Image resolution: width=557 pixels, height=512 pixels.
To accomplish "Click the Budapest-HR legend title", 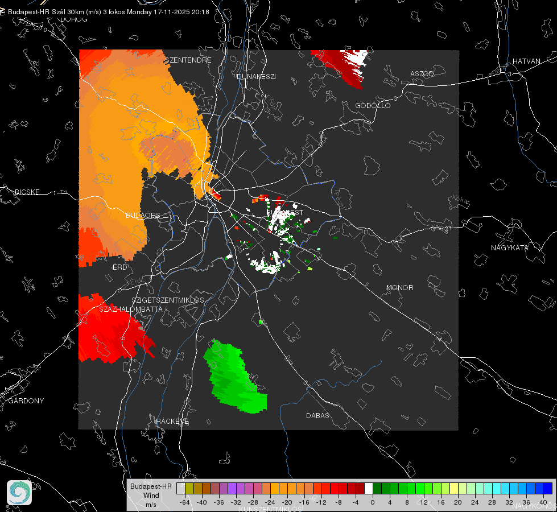I will [151, 486].
